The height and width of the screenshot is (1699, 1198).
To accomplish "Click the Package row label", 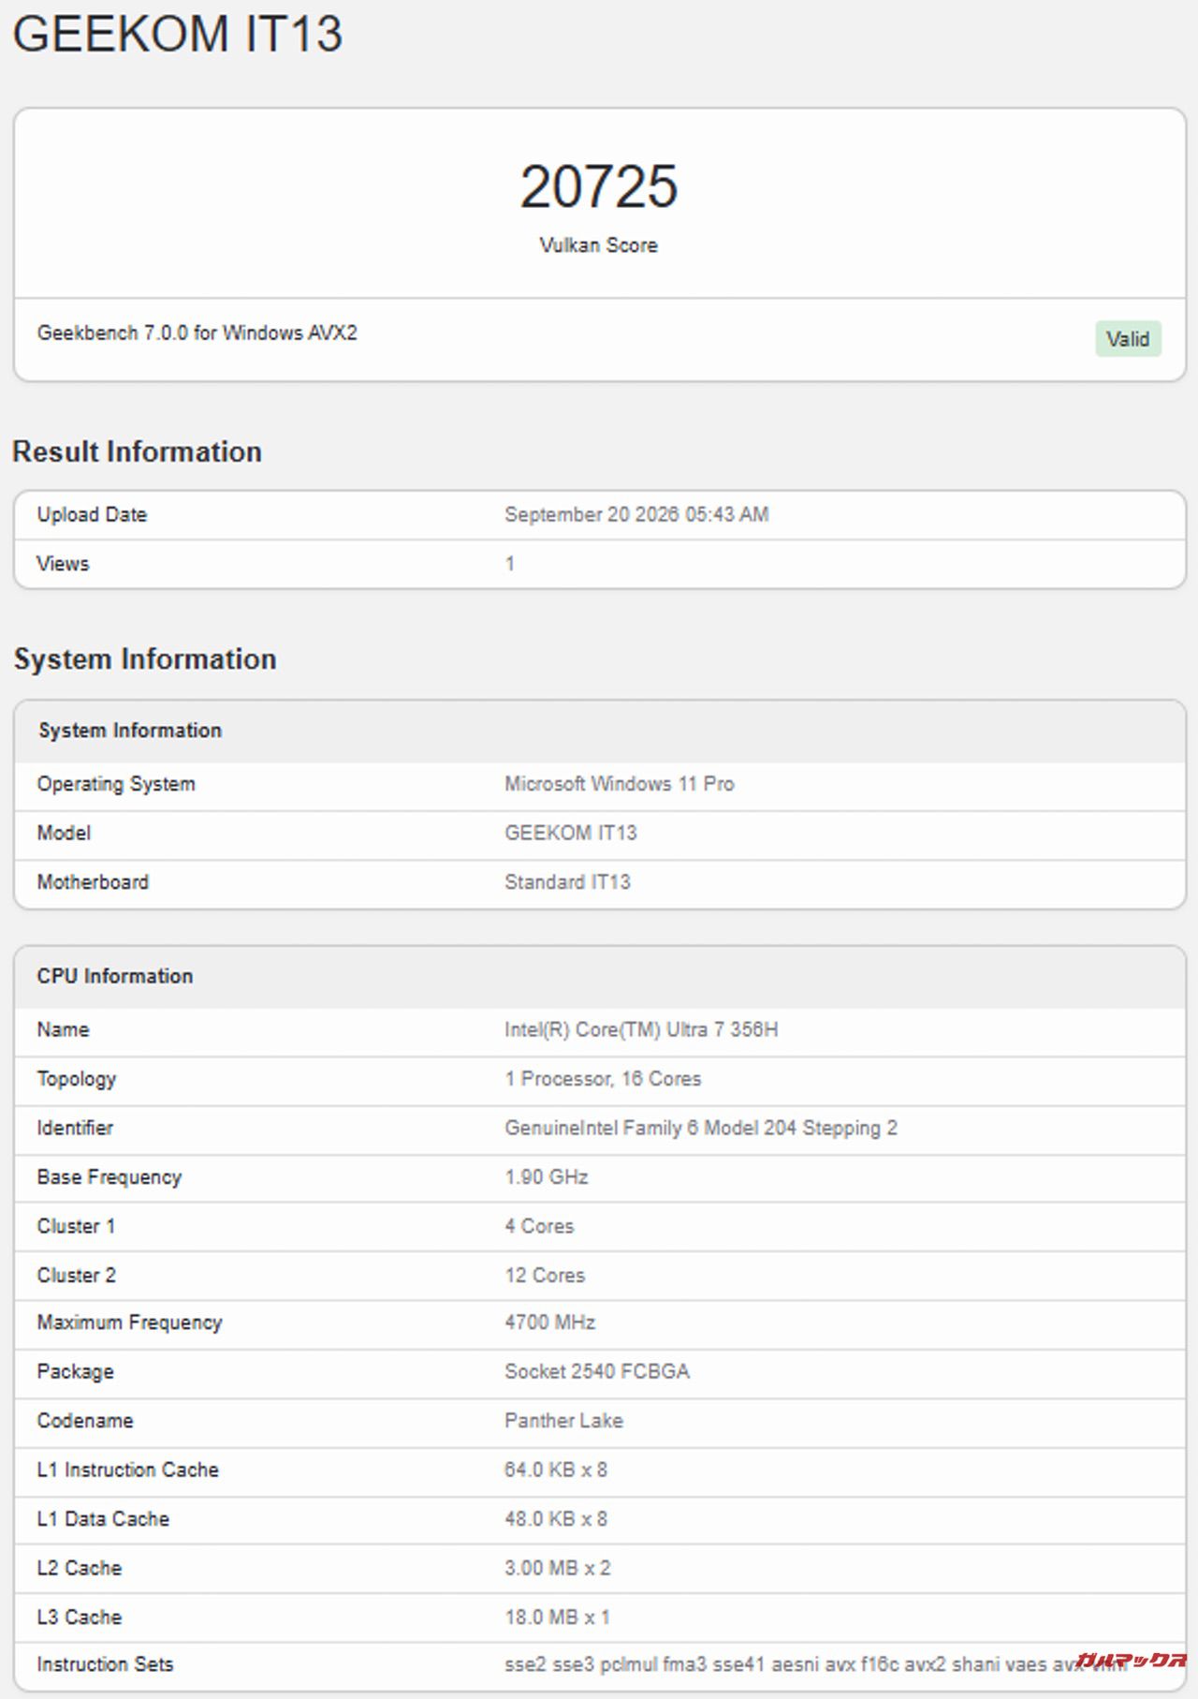I will 75,1372.
